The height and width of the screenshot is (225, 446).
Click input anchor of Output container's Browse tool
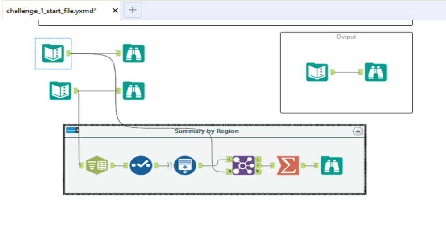click(360, 72)
